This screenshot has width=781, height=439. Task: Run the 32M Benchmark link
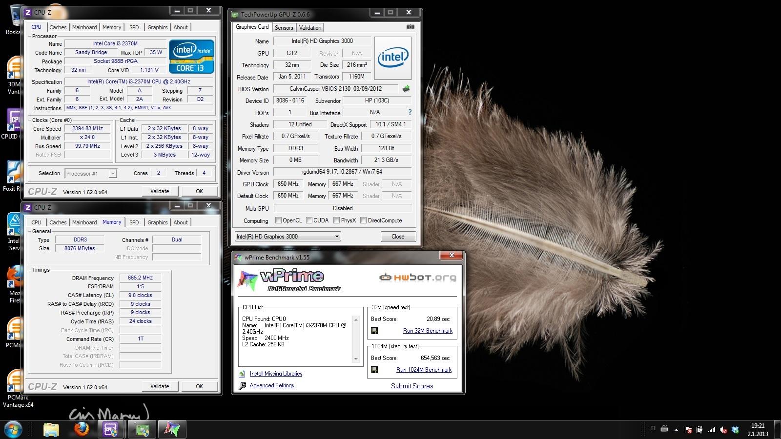coord(428,331)
